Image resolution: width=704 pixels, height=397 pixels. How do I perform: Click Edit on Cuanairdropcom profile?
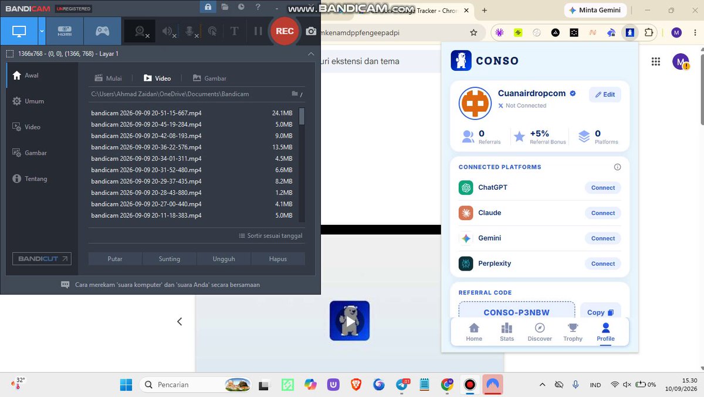[605, 95]
